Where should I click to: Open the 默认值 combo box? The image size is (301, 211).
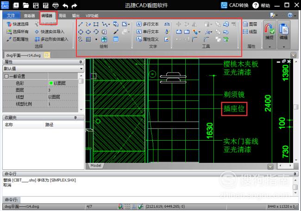(44, 68)
